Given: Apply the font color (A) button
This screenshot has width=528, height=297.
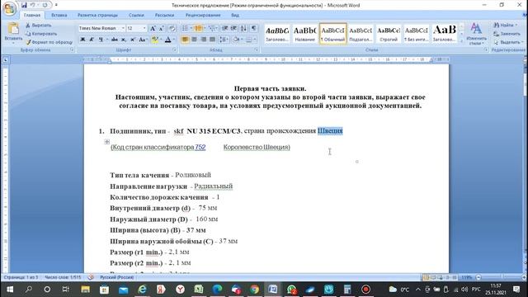Looking at the screenshot, I should point(167,40).
